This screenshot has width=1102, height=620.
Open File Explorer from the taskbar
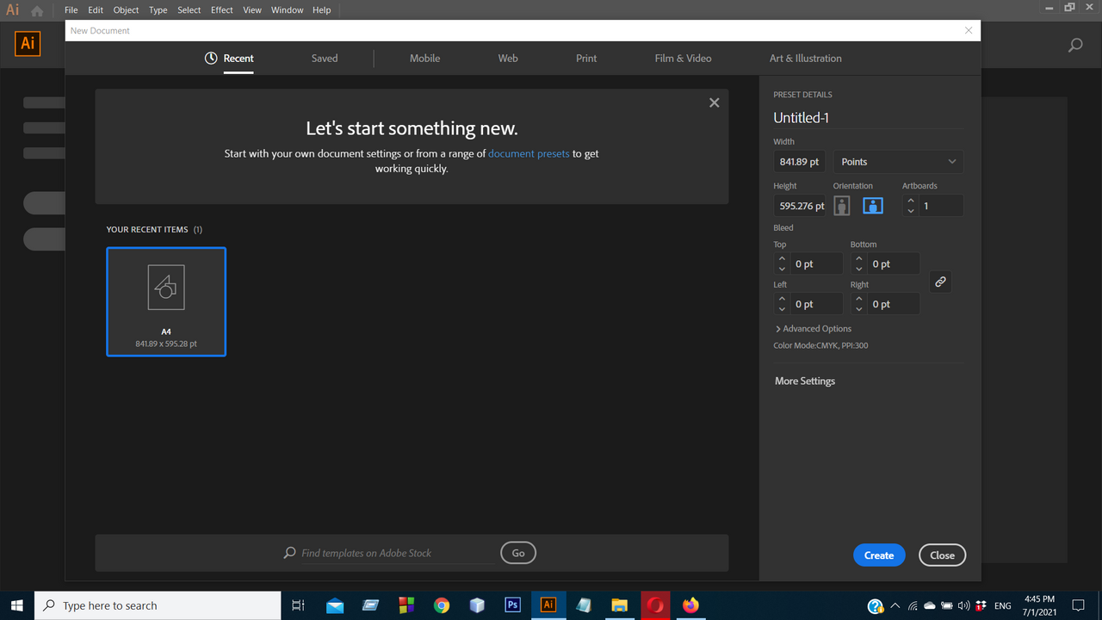(x=619, y=605)
